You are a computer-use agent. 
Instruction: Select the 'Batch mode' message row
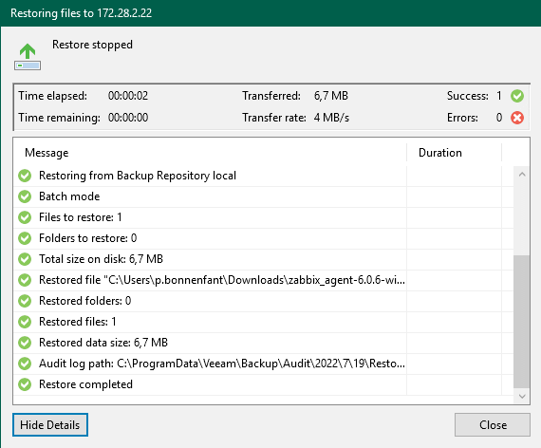(x=264, y=196)
